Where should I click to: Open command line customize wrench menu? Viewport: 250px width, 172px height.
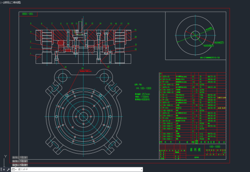coord(8,170)
